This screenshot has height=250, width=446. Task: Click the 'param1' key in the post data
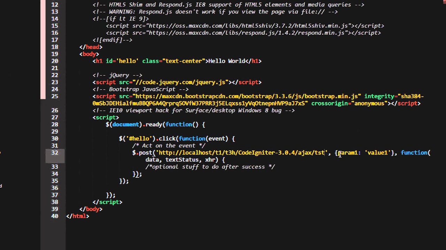(x=348, y=153)
